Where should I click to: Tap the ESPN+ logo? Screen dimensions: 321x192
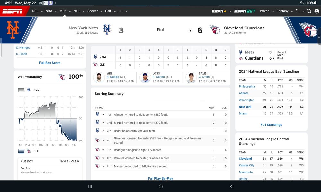pos(219,11)
